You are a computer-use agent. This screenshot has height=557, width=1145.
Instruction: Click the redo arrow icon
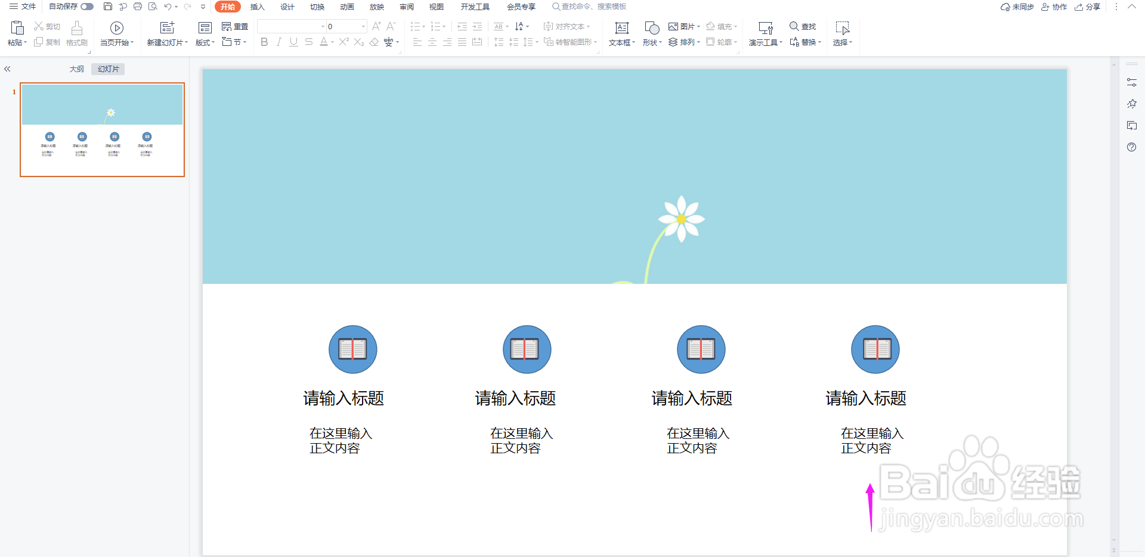pos(187,7)
